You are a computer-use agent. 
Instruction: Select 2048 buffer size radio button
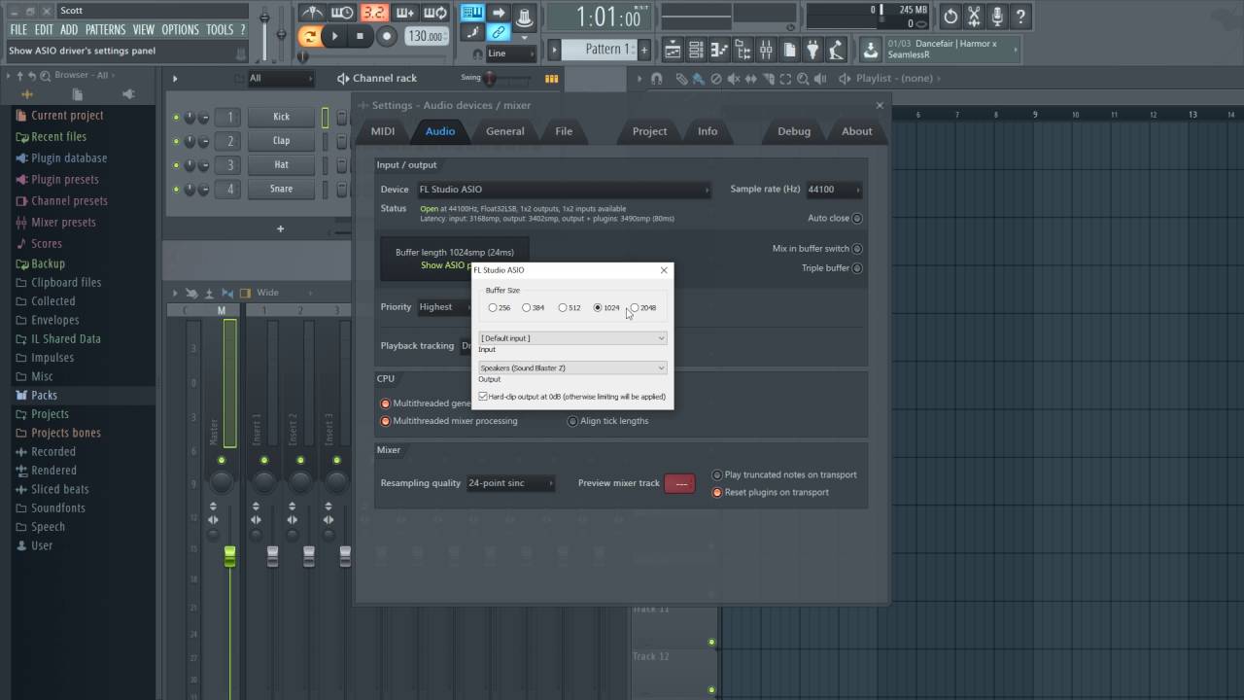(635, 308)
